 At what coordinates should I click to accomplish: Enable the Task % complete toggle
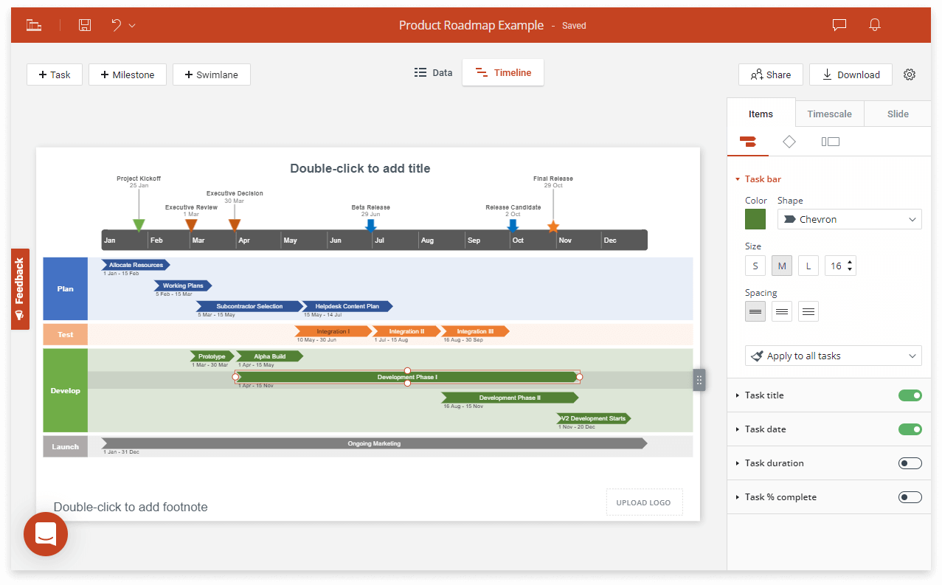(x=910, y=496)
